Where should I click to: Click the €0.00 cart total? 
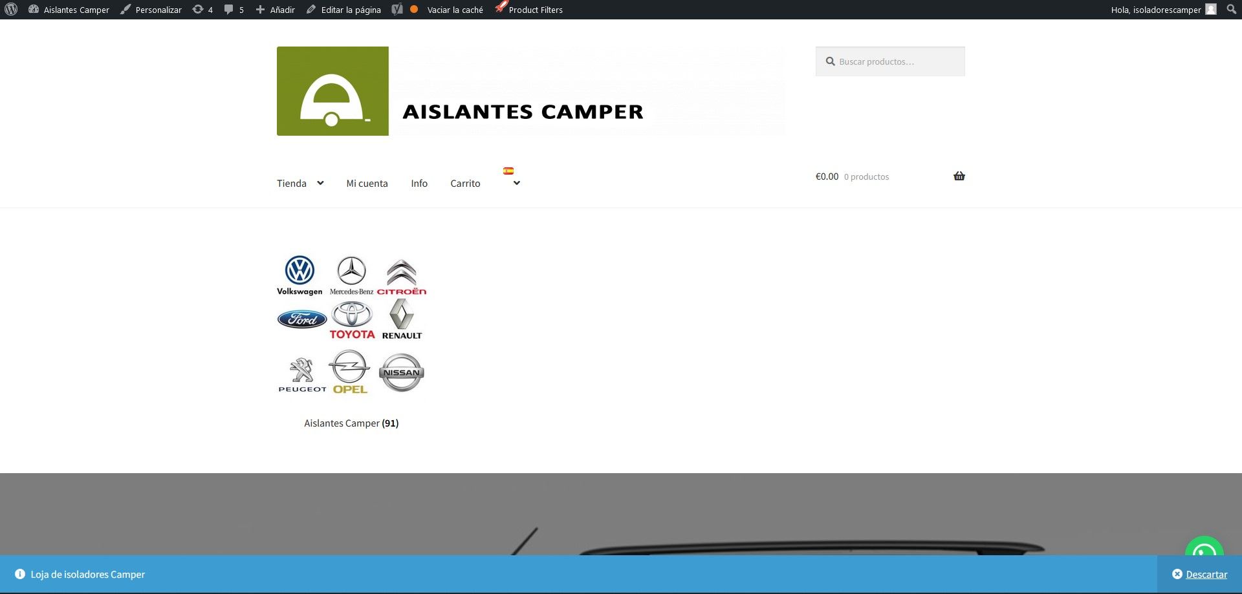[x=827, y=176]
